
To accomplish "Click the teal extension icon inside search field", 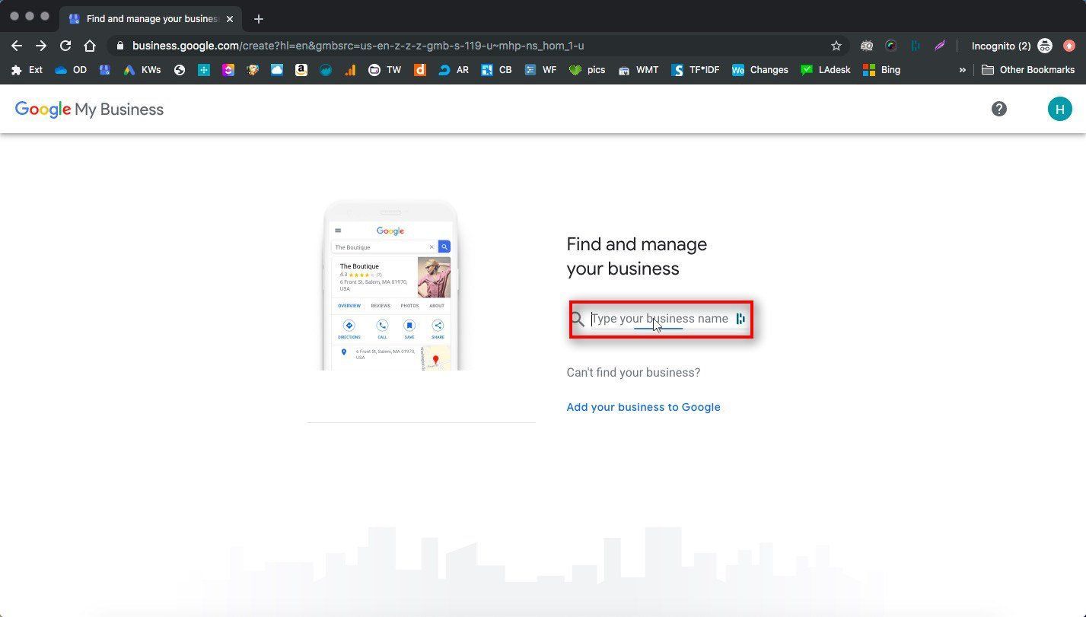I will pos(740,319).
